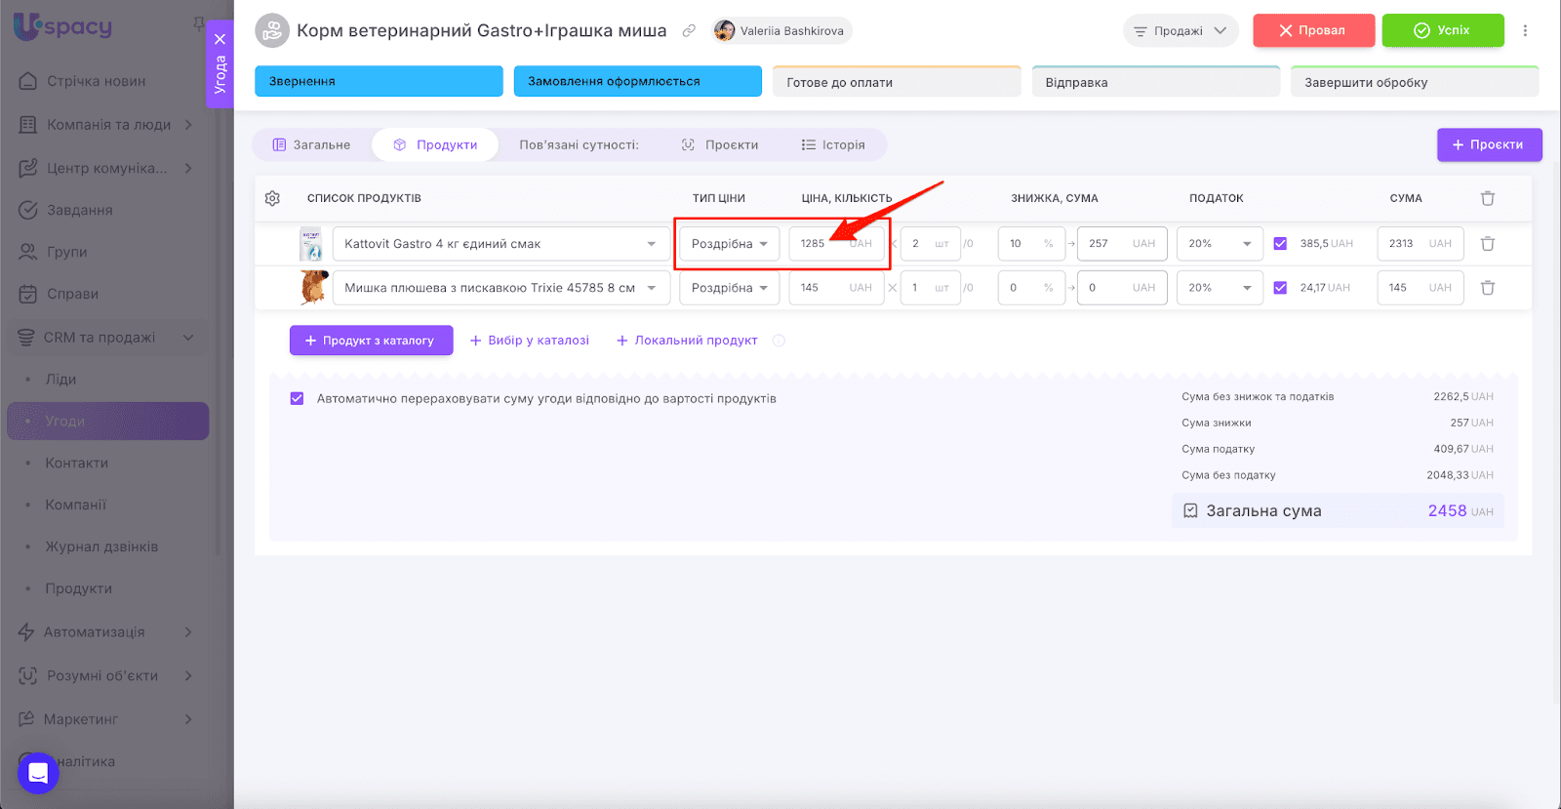This screenshot has width=1561, height=809.
Task: Open tax rate dropdown for Мишка плюшева
Action: [x=1220, y=288]
